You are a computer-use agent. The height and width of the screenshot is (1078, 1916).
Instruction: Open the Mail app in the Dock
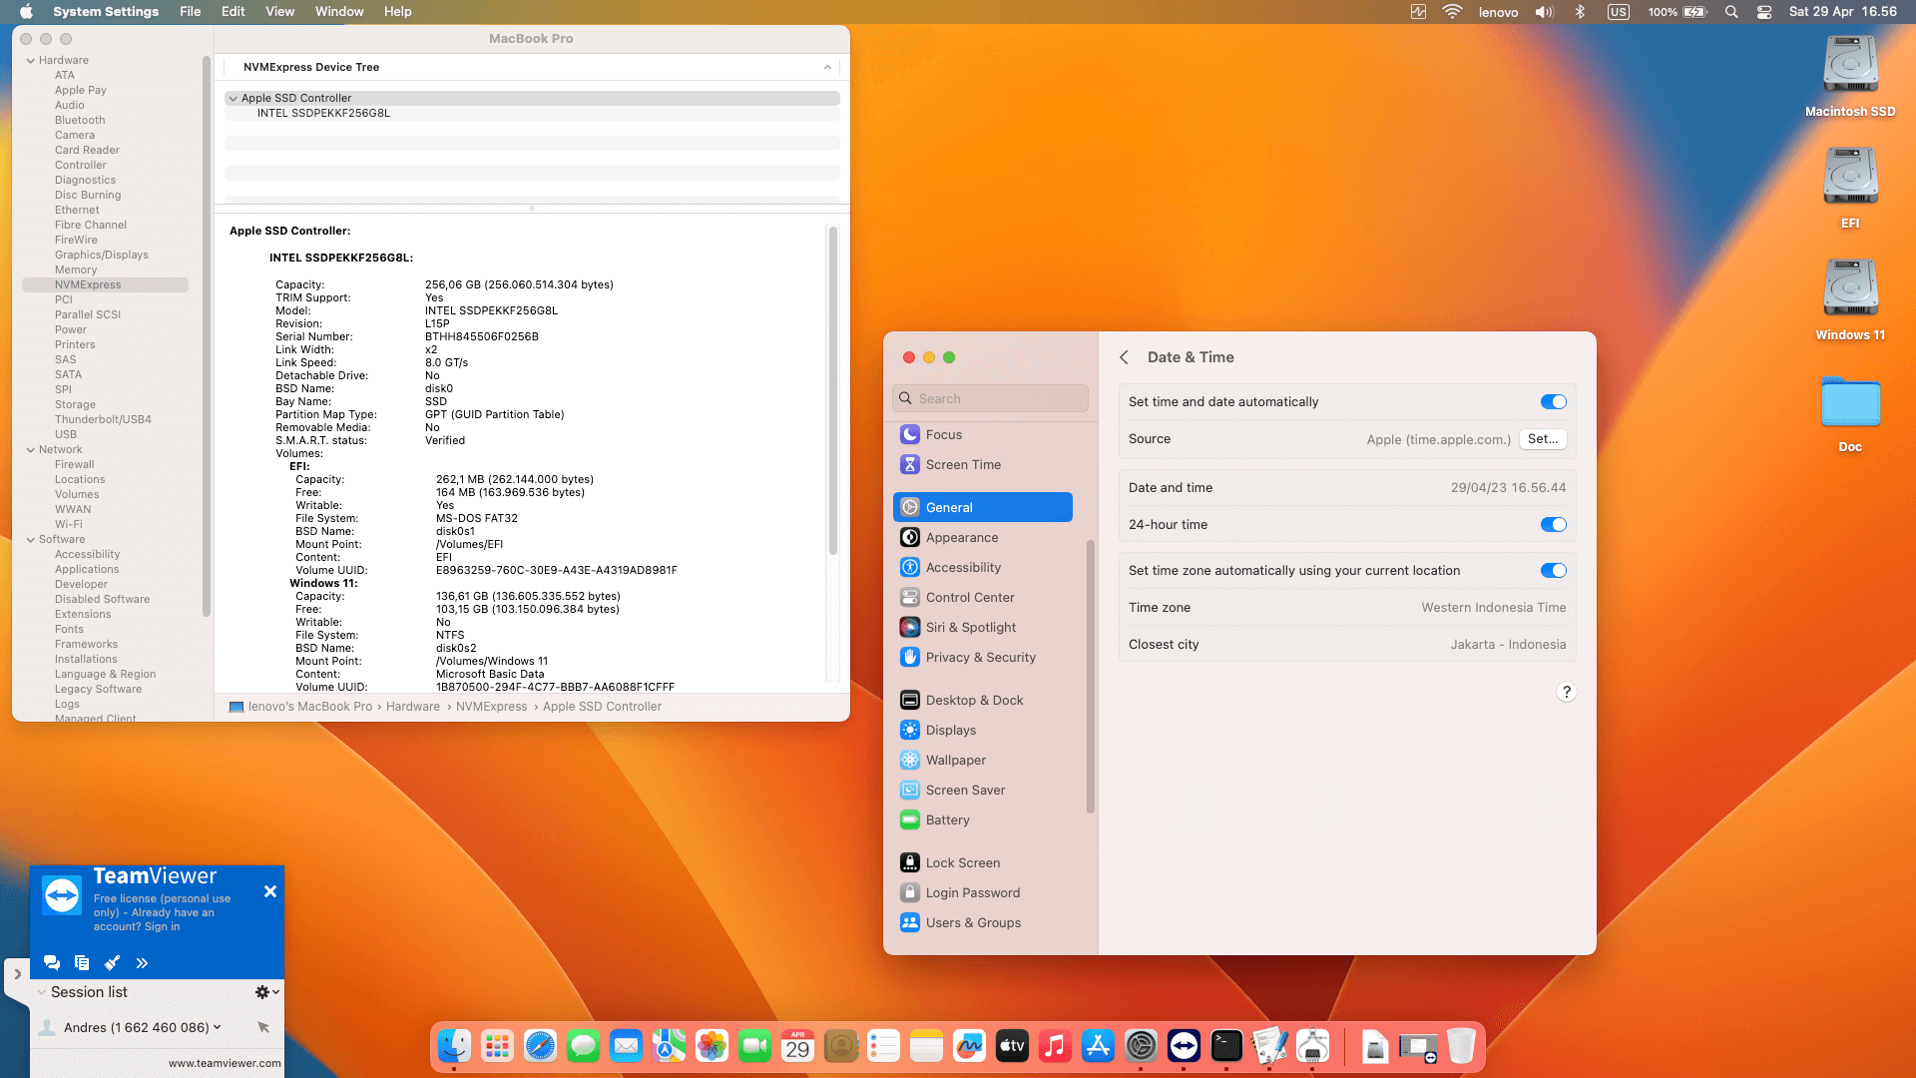pyautogui.click(x=626, y=1046)
